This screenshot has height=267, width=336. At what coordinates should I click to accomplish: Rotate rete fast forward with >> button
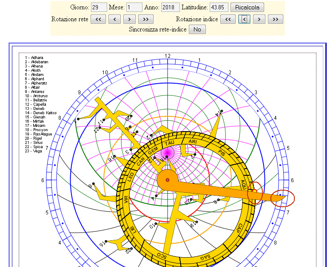click(146, 19)
